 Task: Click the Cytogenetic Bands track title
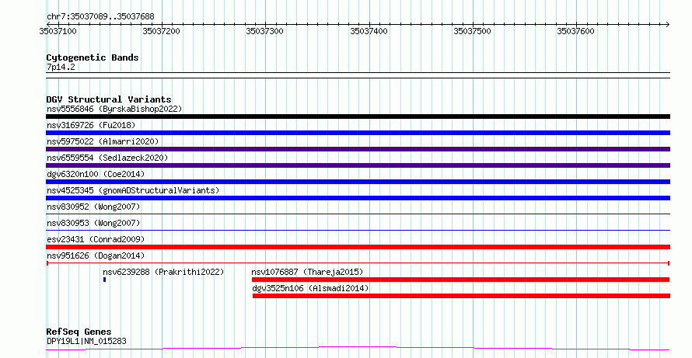click(93, 57)
